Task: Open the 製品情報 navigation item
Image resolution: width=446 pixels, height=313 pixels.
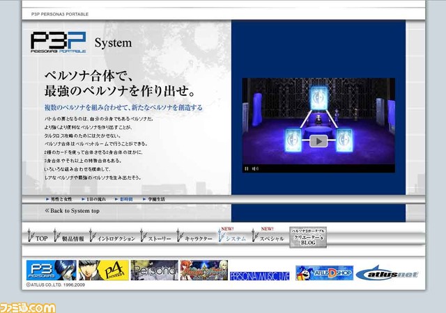Action: (69, 236)
